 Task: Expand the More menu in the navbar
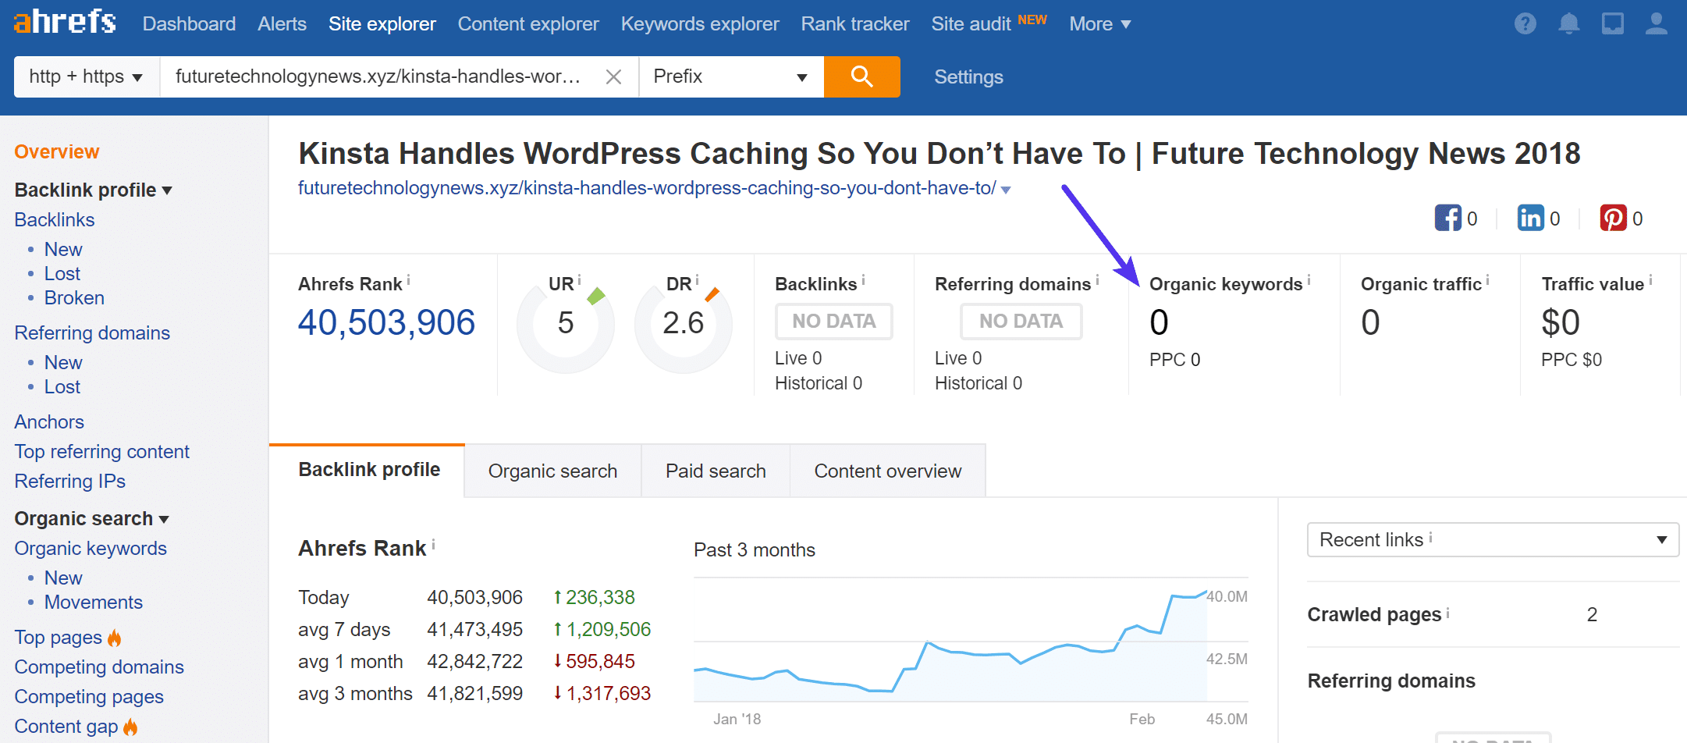tap(1099, 23)
